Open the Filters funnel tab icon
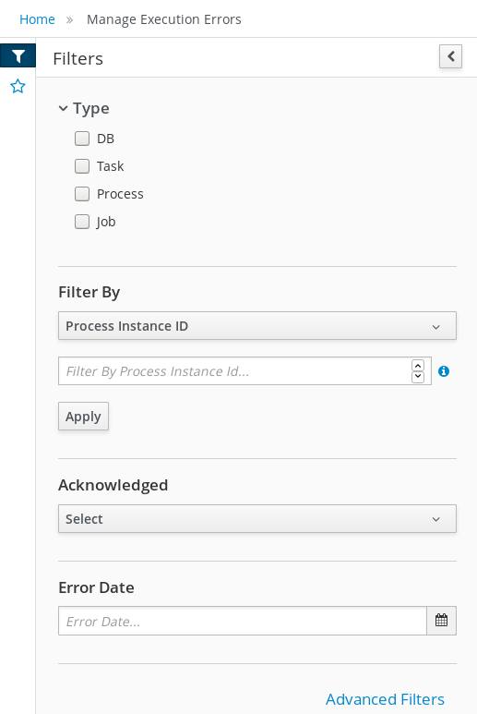 [18, 55]
